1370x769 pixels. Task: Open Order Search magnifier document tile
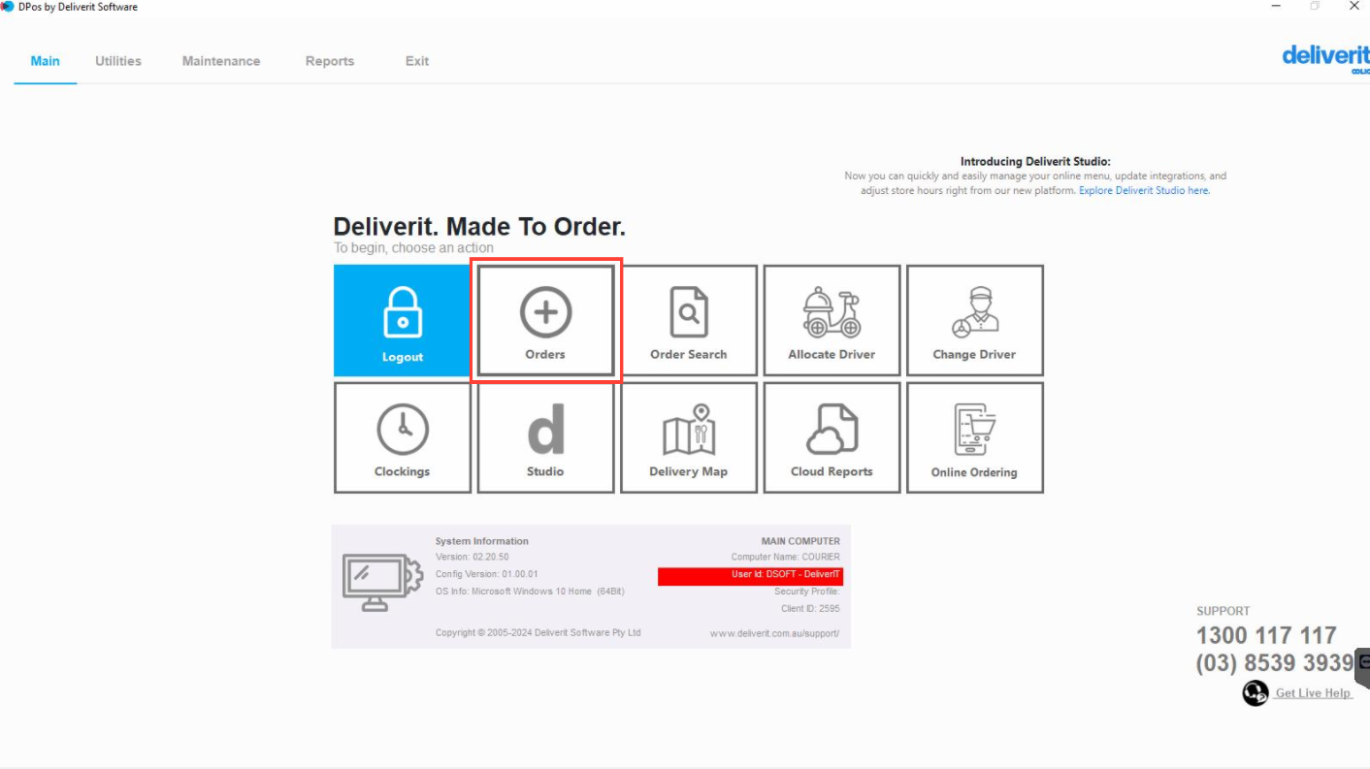(x=689, y=320)
